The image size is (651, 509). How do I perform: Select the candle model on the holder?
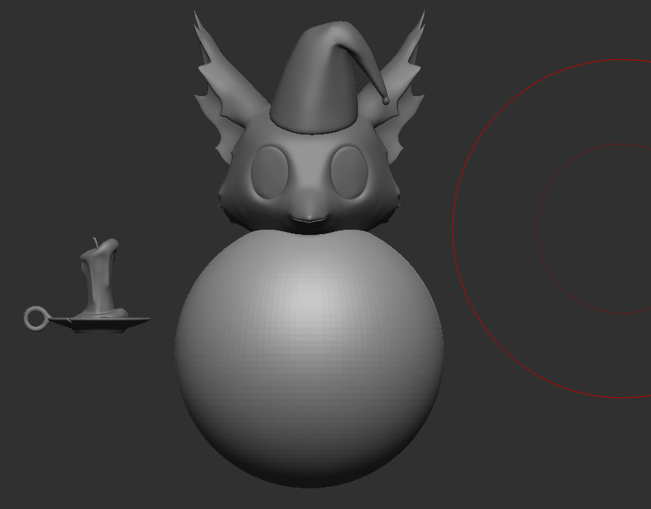(101, 276)
